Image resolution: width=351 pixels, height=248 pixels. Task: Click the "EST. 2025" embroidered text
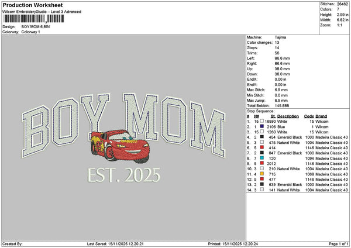(124, 175)
